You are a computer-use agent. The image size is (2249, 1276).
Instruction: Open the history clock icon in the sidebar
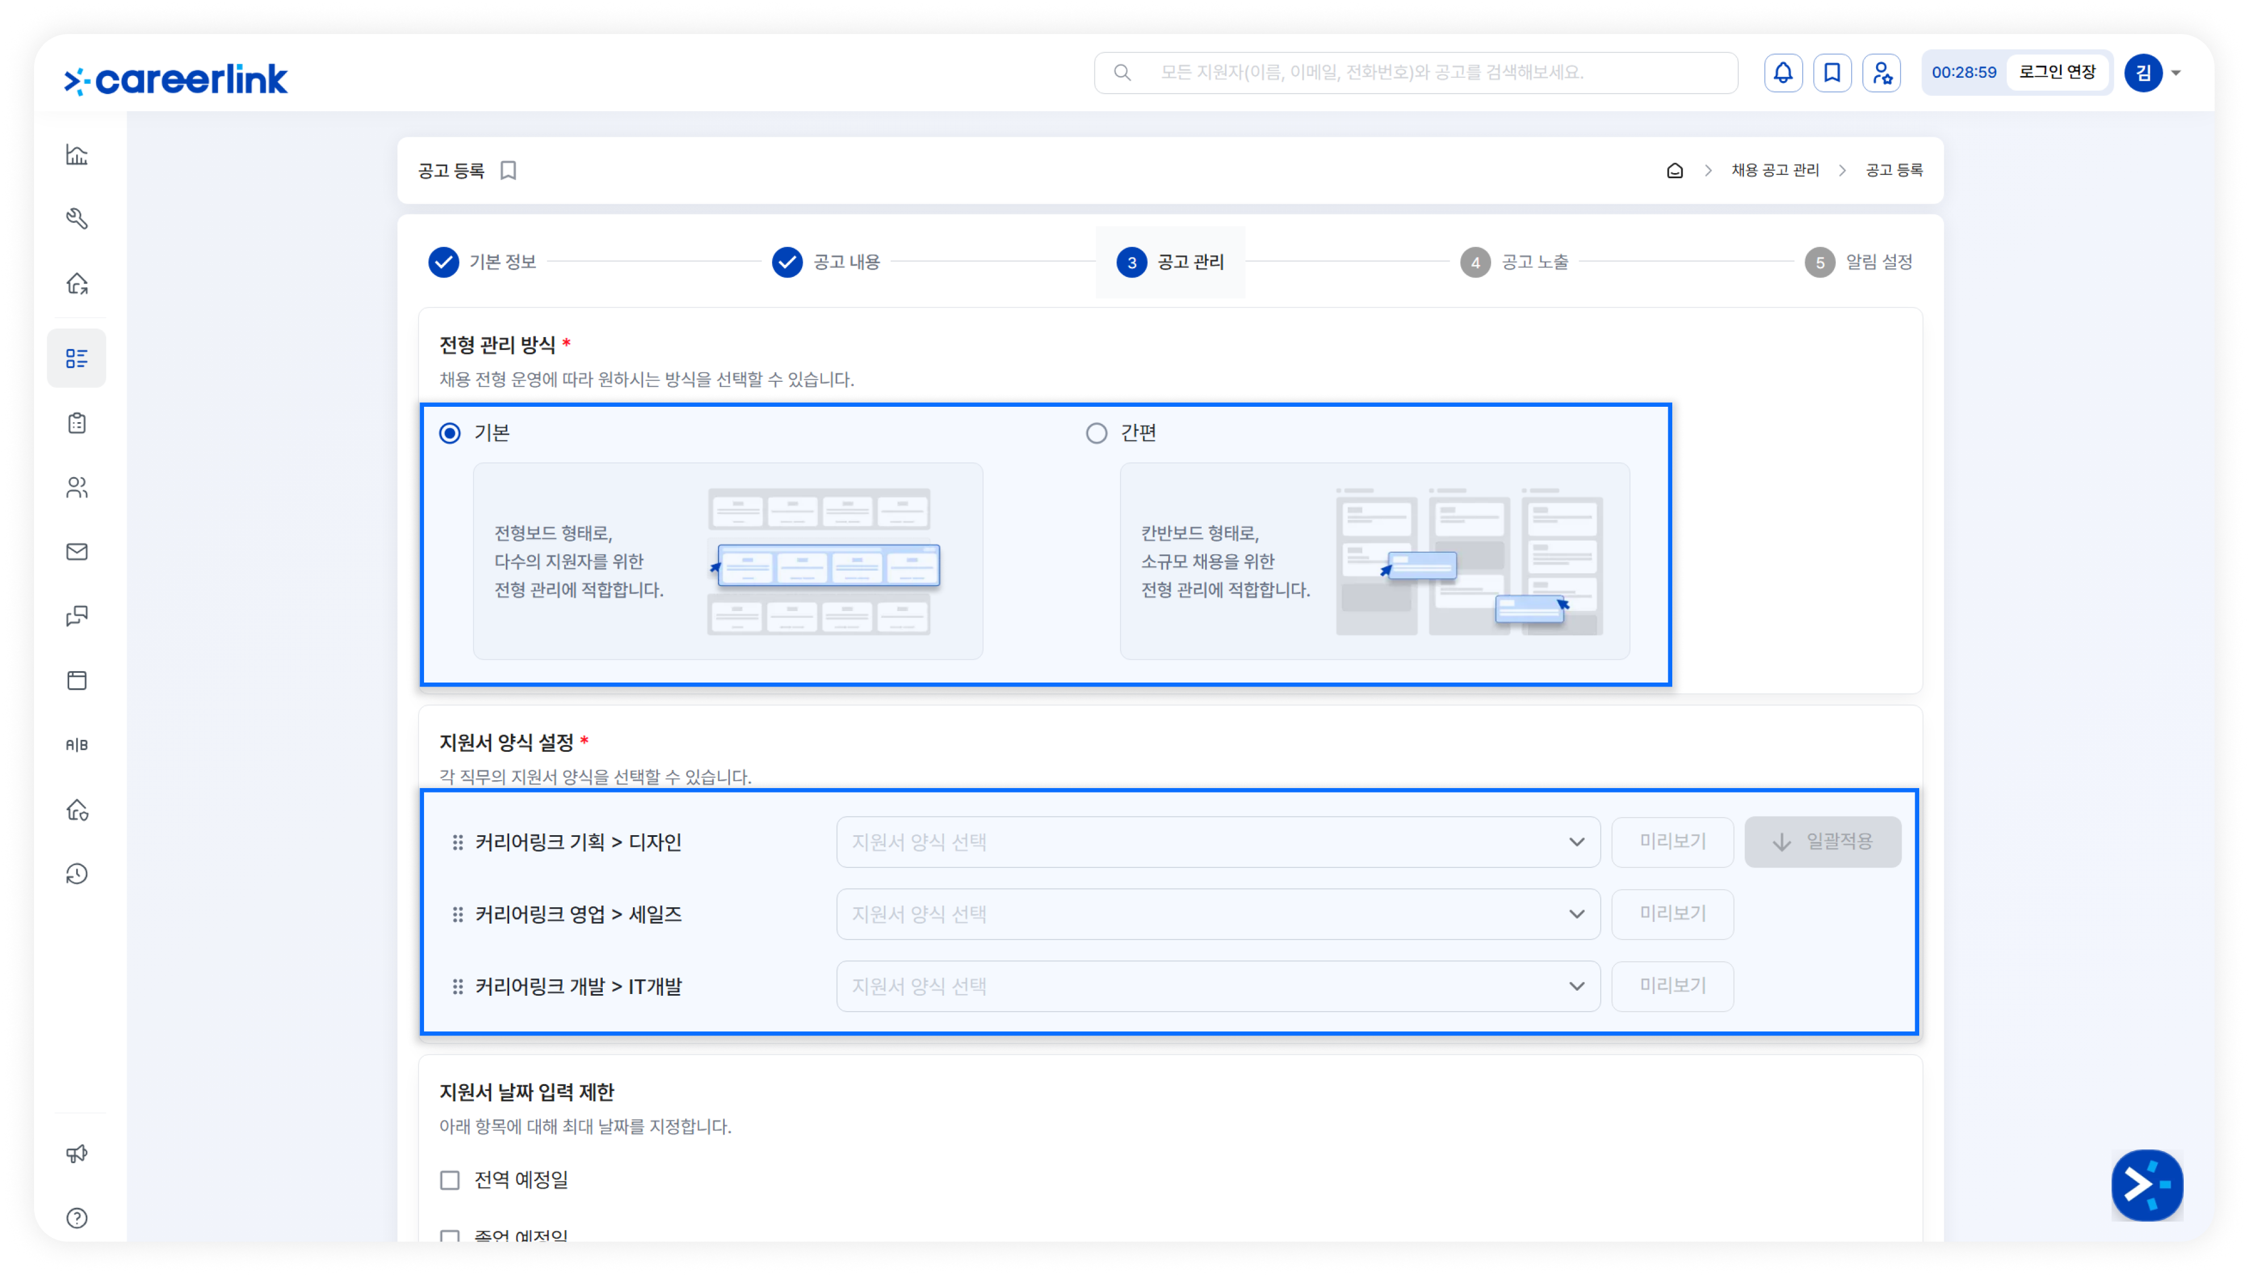pos(77,873)
